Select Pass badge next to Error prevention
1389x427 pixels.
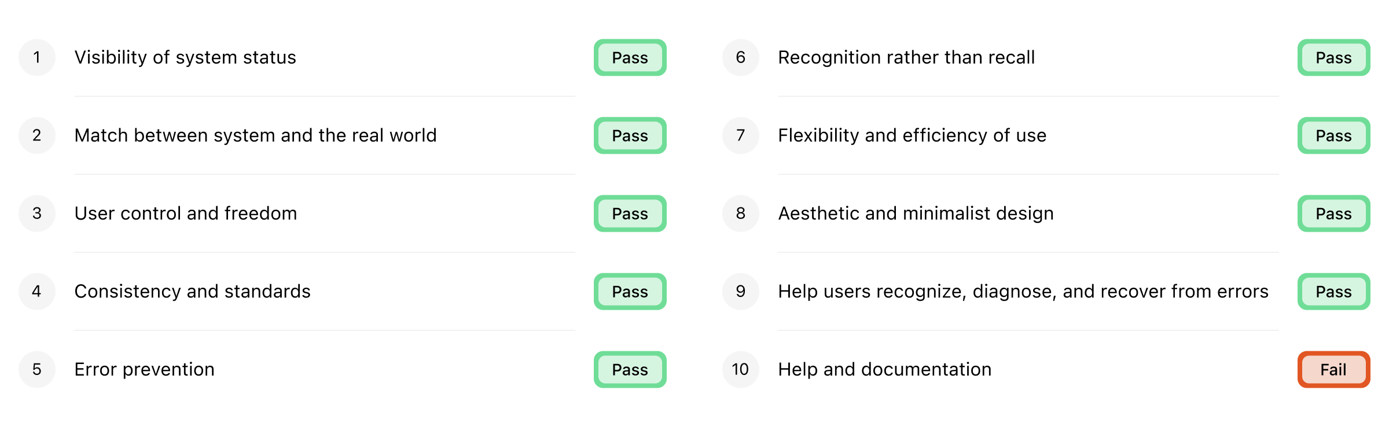[x=630, y=370]
